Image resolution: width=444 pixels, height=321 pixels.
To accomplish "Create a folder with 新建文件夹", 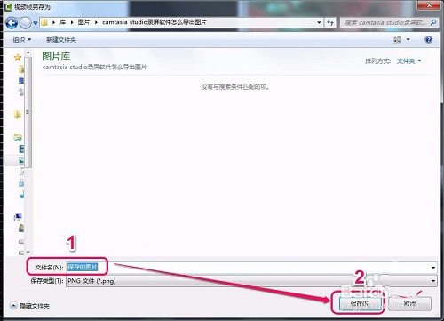I will (61, 40).
